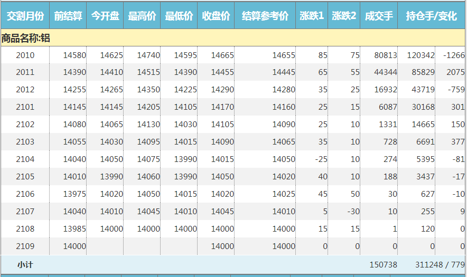This screenshot has height=277, width=467.
Task: Click the 小计 subtotal row label
Action: click(25, 264)
